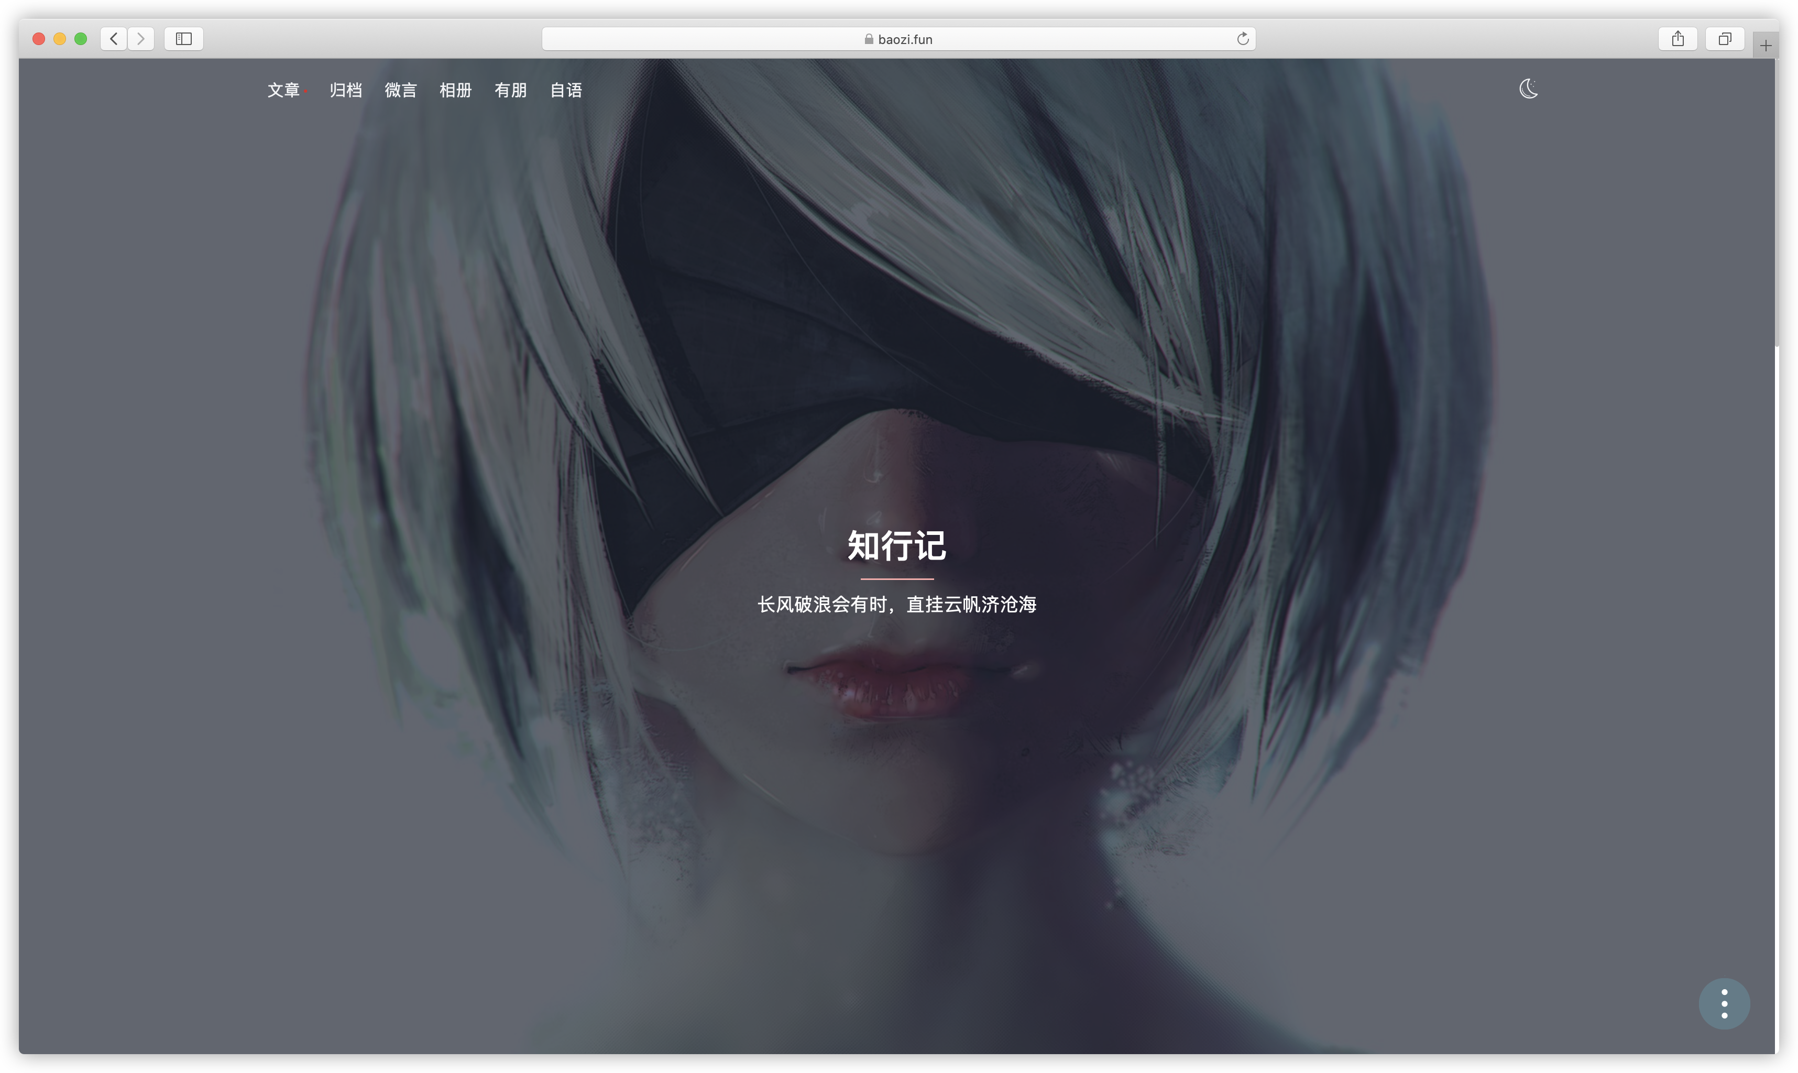Show all tabs overview
This screenshot has height=1073, width=1798.
[x=1724, y=39]
